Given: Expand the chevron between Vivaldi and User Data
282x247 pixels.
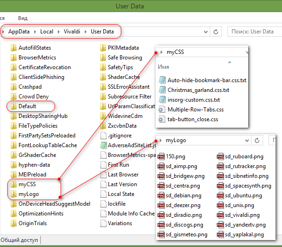Looking at the screenshot, I should [86, 32].
